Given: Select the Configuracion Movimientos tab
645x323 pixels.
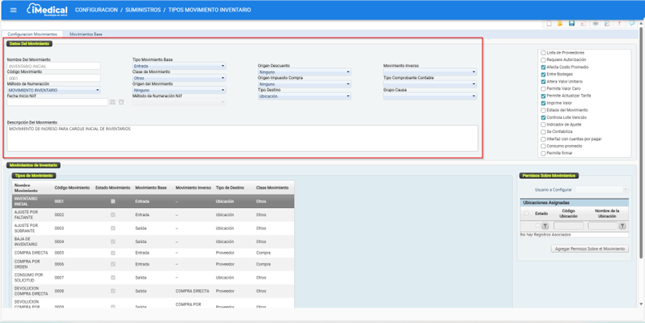Looking at the screenshot, I should point(32,34).
